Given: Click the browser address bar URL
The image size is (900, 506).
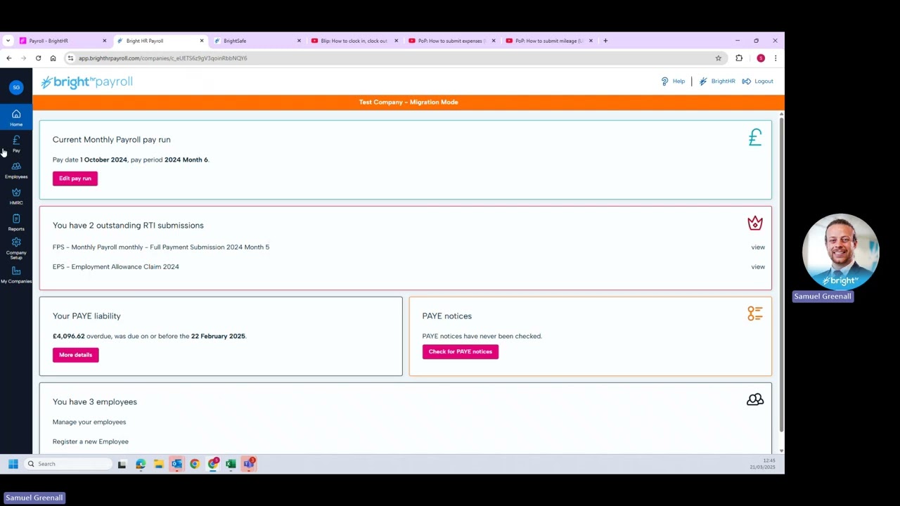Looking at the screenshot, I should click(x=163, y=58).
